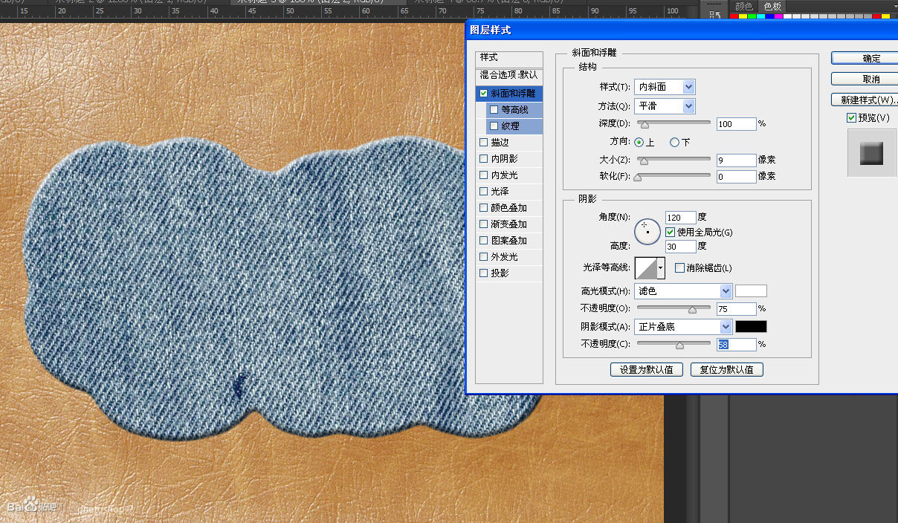This screenshot has height=523, width=898.
Task: Pick the green swatch in 色板 panel
Action: (x=752, y=16)
